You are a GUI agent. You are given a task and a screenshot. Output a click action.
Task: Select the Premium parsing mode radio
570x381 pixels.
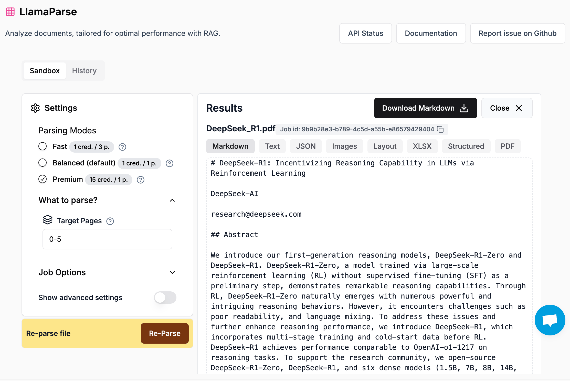pos(43,179)
